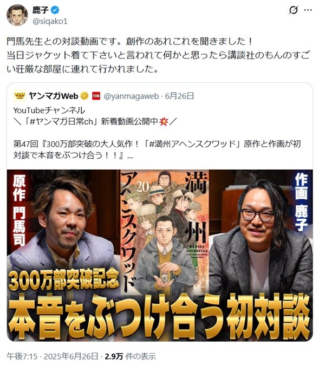This screenshot has width=319, height=365.
Task: Click the red YOUNG affiliation badge
Action: (96, 96)
